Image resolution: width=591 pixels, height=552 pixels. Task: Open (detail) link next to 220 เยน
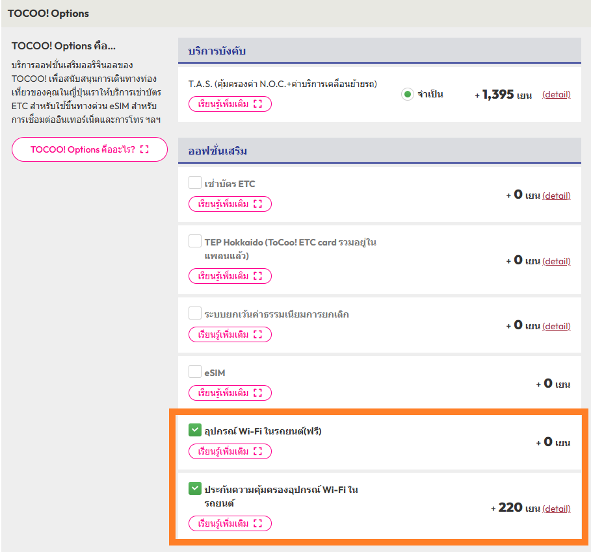click(557, 509)
